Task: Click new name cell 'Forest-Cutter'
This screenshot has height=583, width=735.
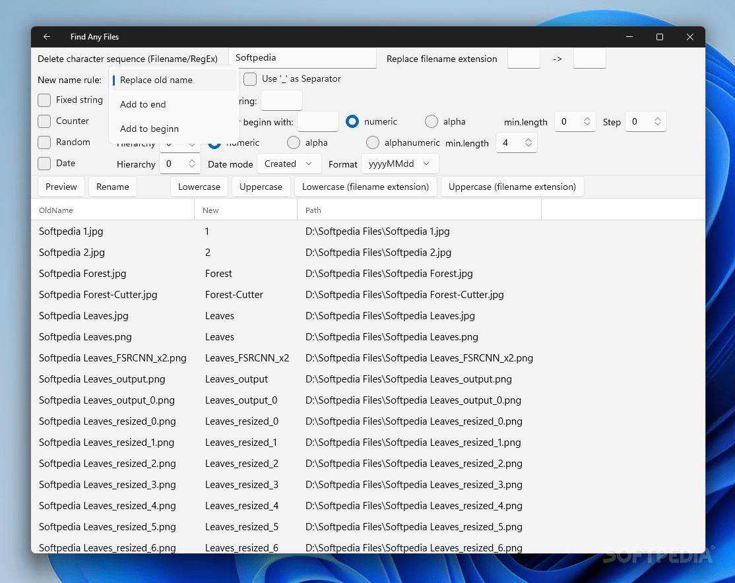Action: [x=234, y=295]
